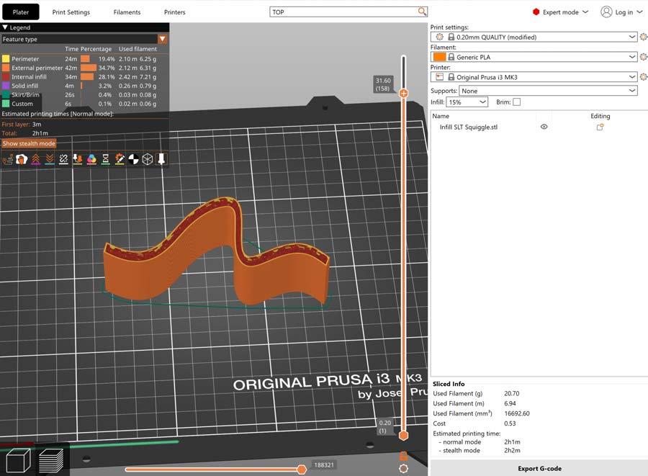
Task: Open the Feature type dropdown
Action: (162, 39)
